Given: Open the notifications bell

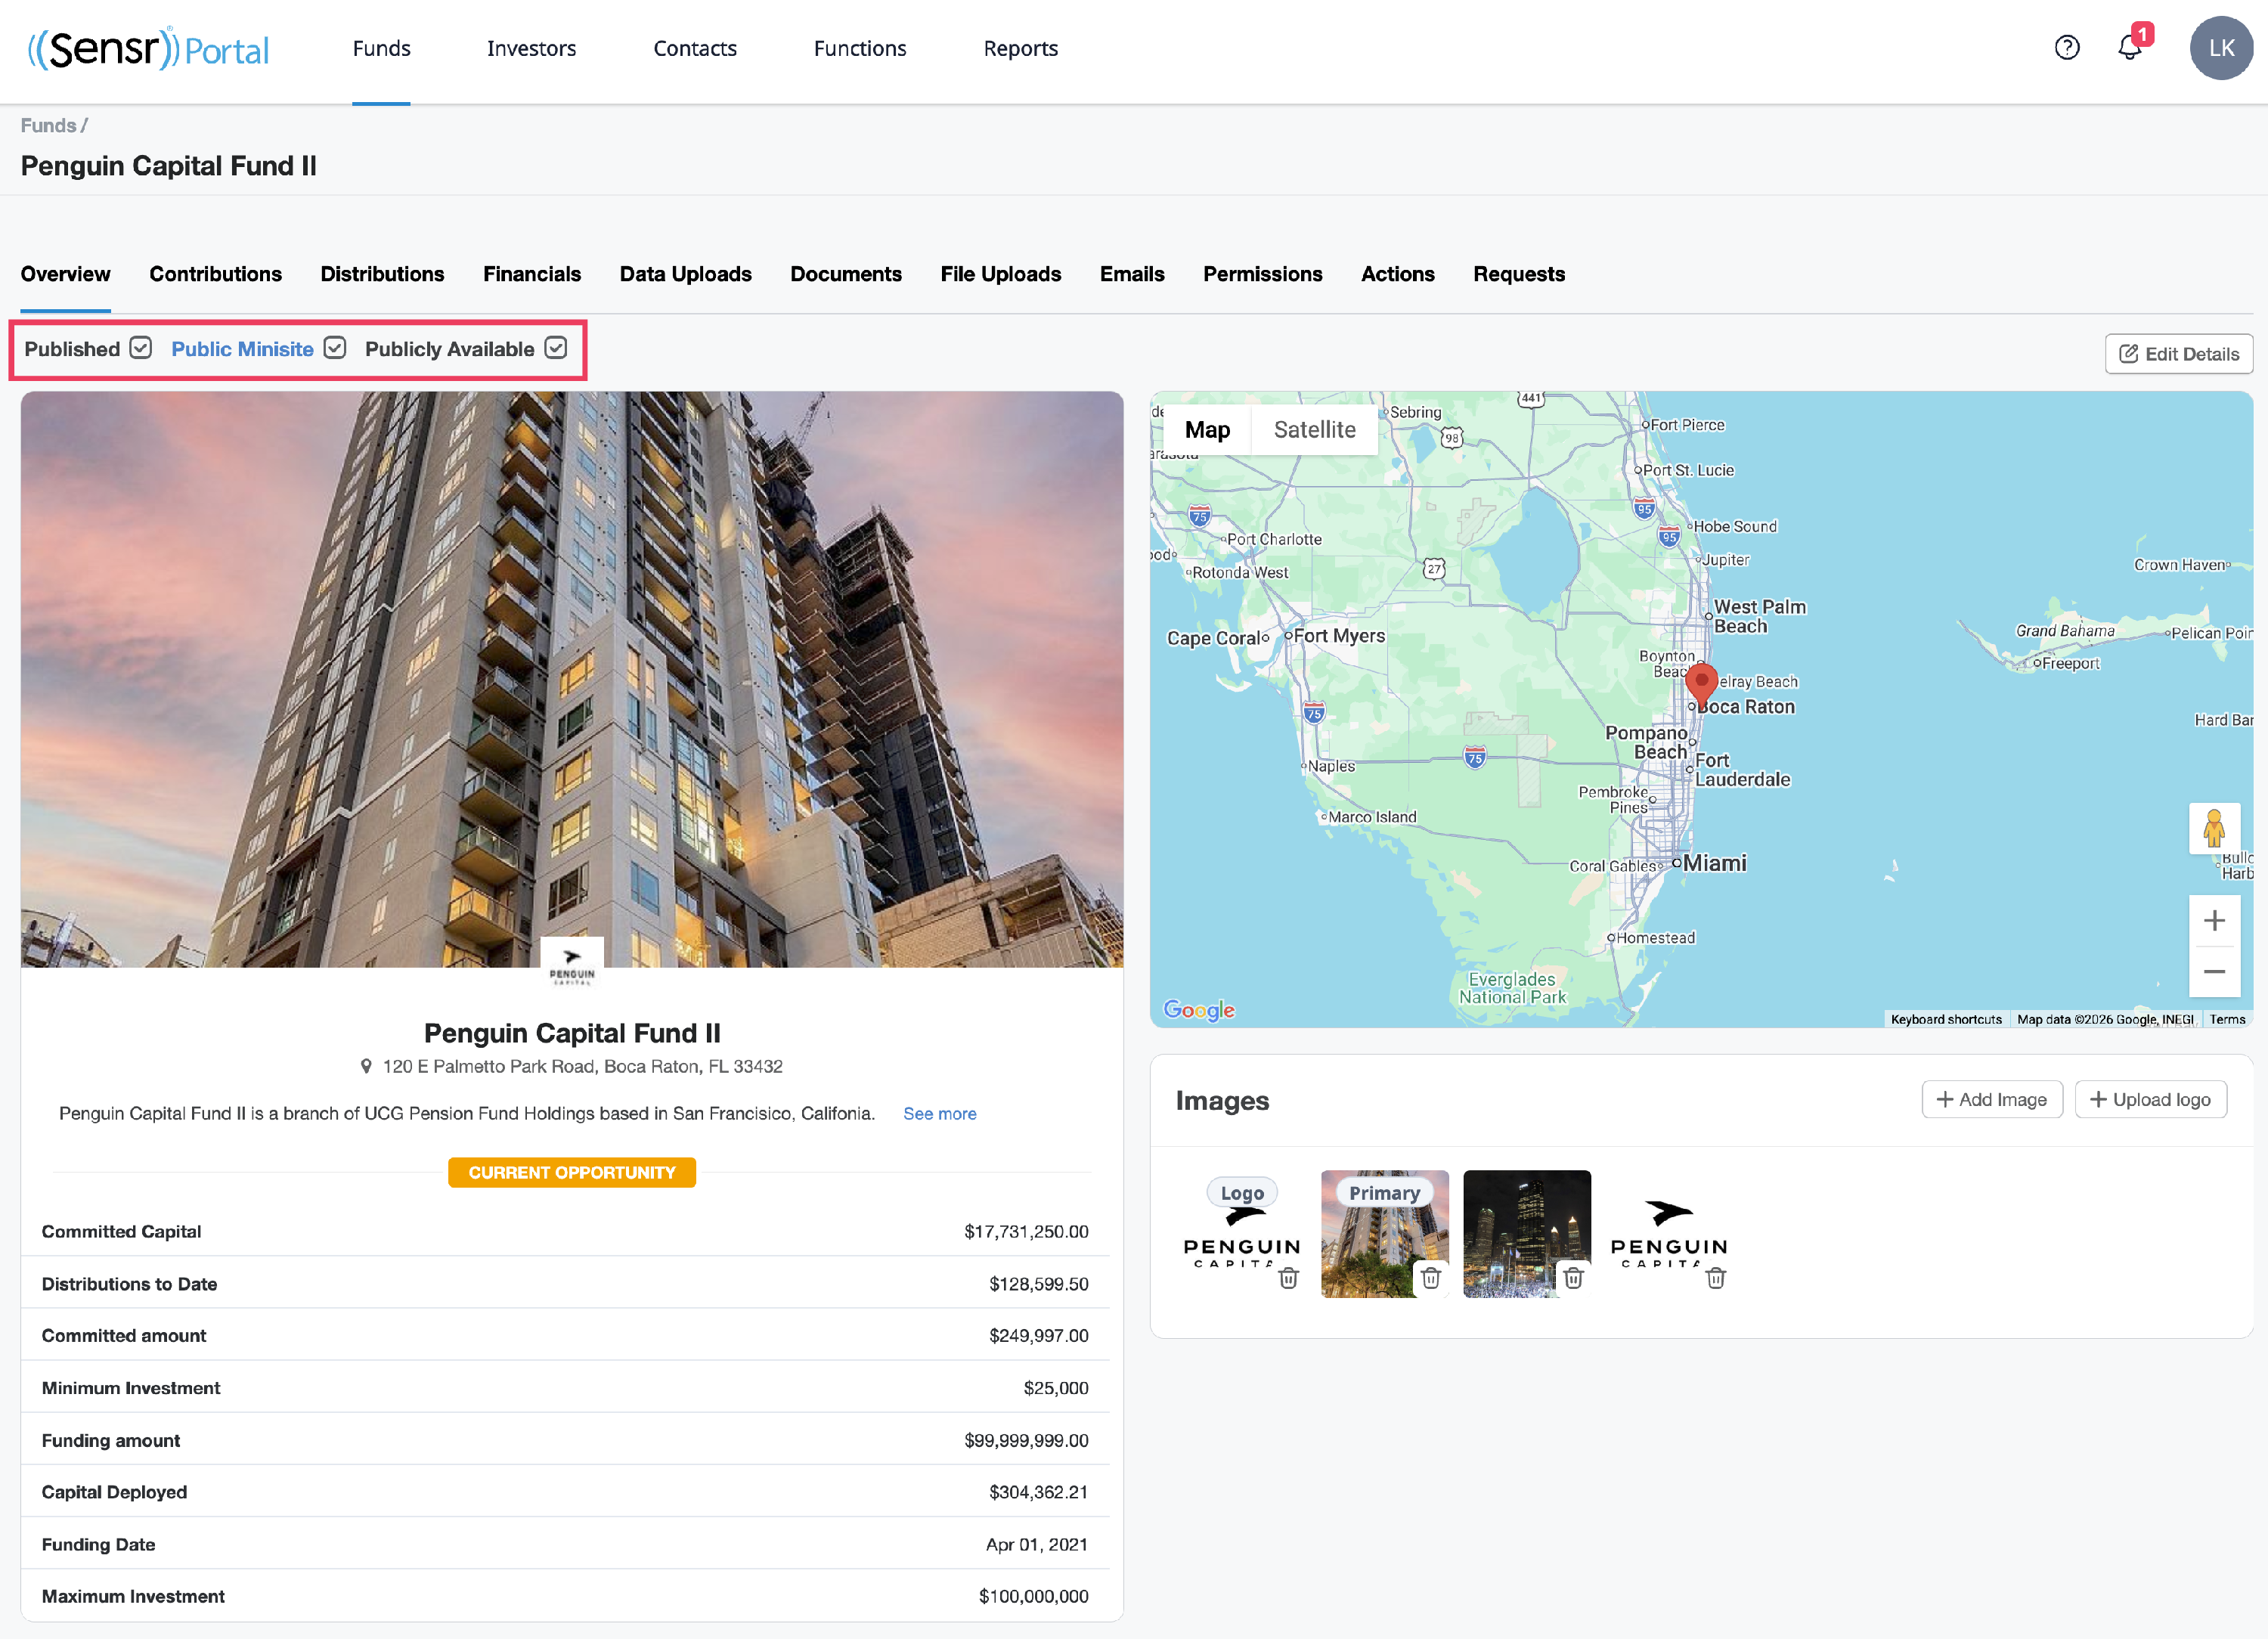Looking at the screenshot, I should point(2130,46).
